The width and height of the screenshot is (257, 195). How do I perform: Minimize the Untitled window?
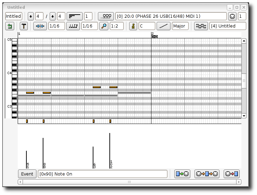coord(230,7)
